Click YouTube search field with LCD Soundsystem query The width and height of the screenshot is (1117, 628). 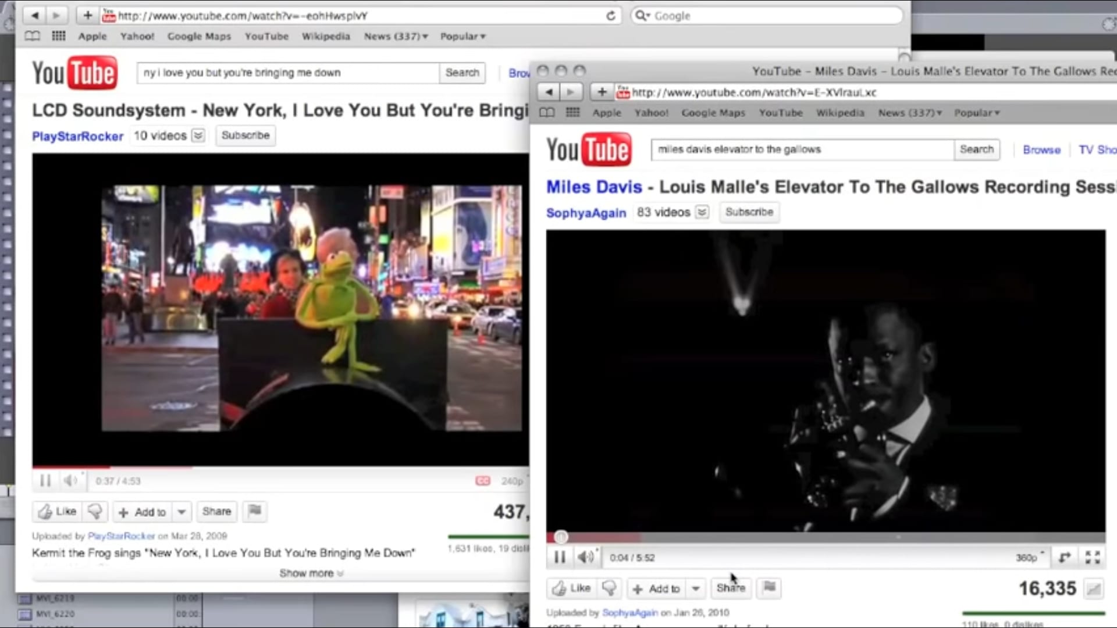[289, 73]
